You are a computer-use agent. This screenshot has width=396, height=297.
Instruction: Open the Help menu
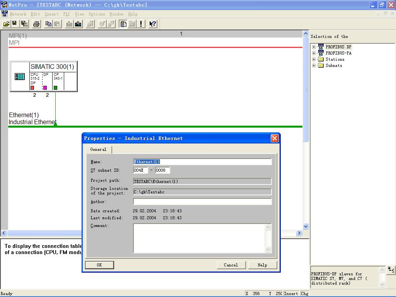(x=133, y=14)
